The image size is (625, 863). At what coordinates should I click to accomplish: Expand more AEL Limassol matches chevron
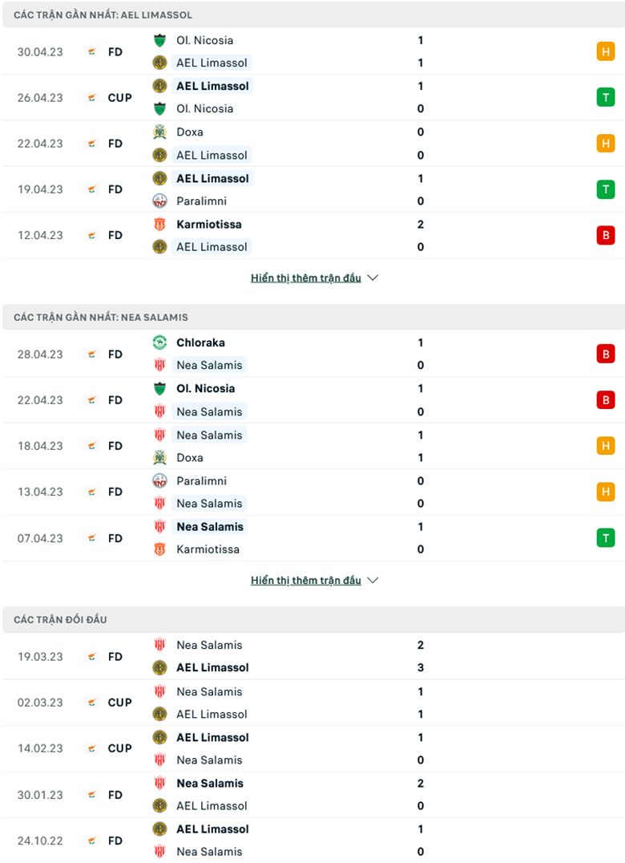(373, 278)
